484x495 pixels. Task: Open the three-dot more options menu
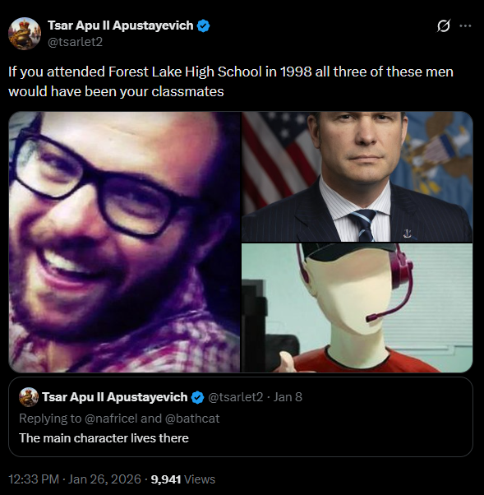465,25
